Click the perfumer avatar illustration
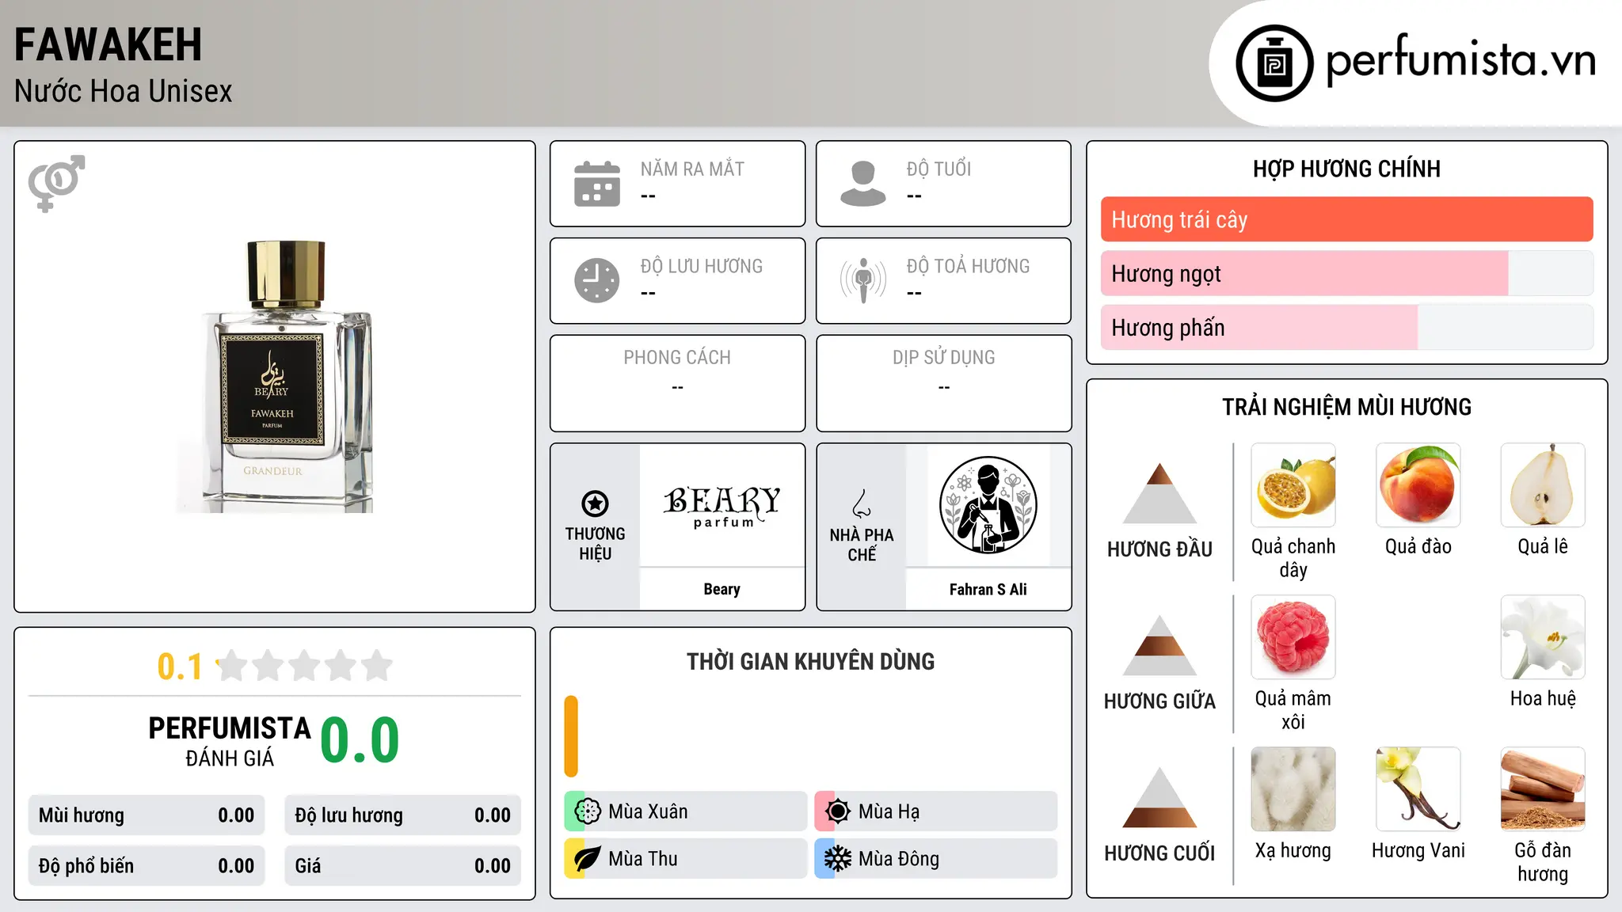 [x=988, y=505]
